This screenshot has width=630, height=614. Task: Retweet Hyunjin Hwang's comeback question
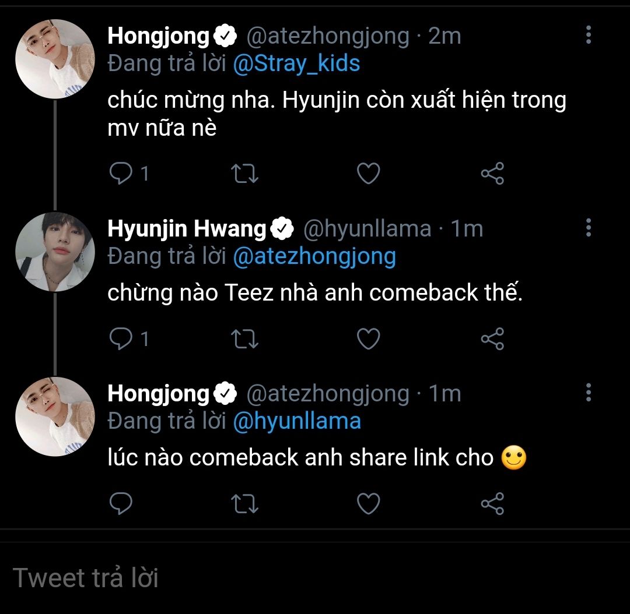(x=246, y=338)
